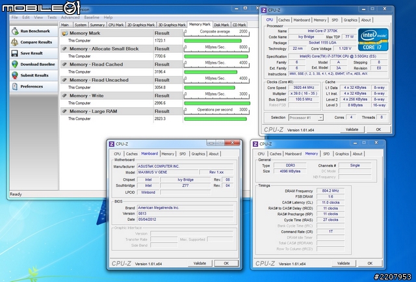
Task: Open About tab in top CPU-Z window
Action: click(366, 20)
